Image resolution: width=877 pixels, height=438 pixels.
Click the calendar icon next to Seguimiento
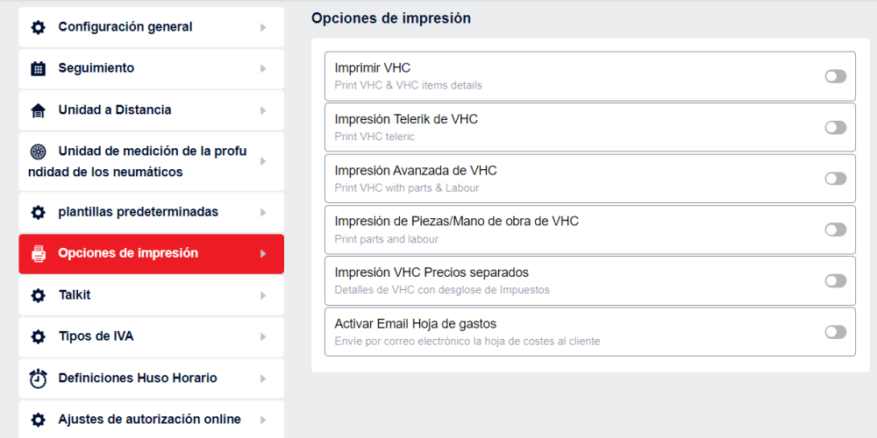(x=38, y=68)
